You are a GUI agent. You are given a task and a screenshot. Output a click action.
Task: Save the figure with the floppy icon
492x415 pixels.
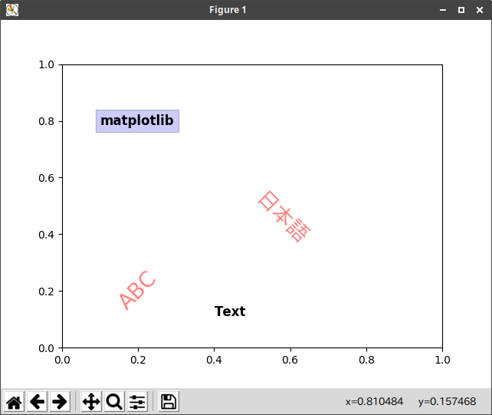click(x=169, y=401)
